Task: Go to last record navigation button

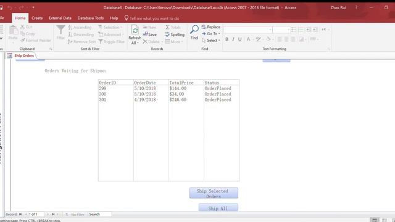Action: (53, 214)
